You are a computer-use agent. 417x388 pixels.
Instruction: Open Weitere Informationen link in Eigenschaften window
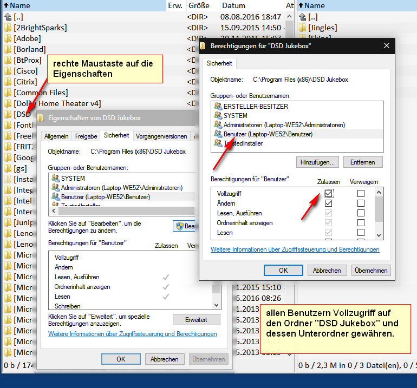point(133,334)
